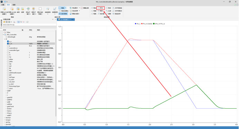Click the variable tree vertical scrollbar
Viewport: 239px width, 129px height.
pyautogui.click(x=56, y=73)
